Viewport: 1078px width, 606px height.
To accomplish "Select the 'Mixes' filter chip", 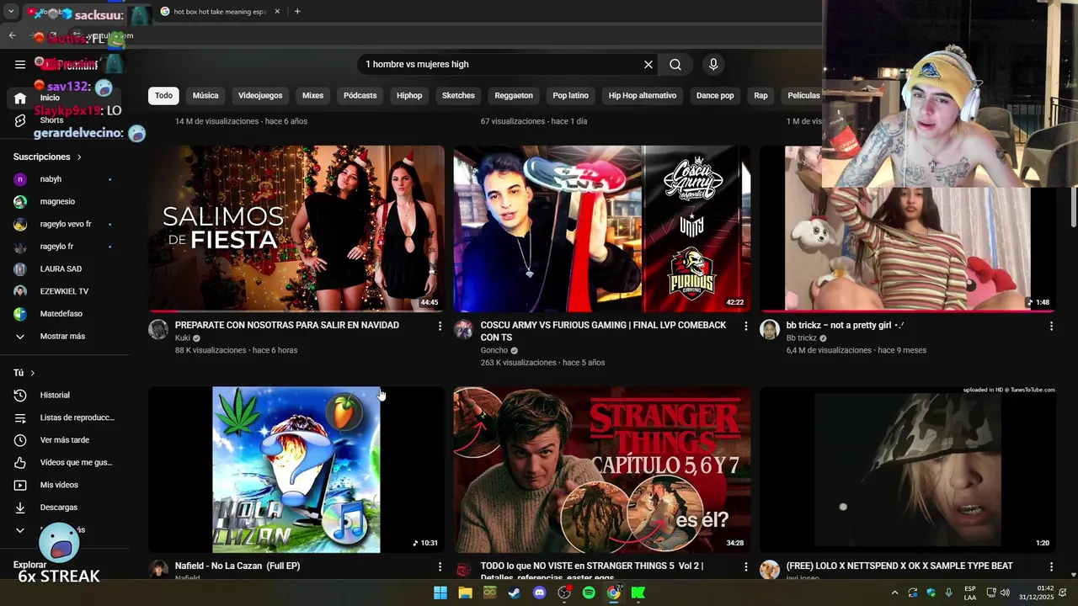I will click(x=312, y=95).
